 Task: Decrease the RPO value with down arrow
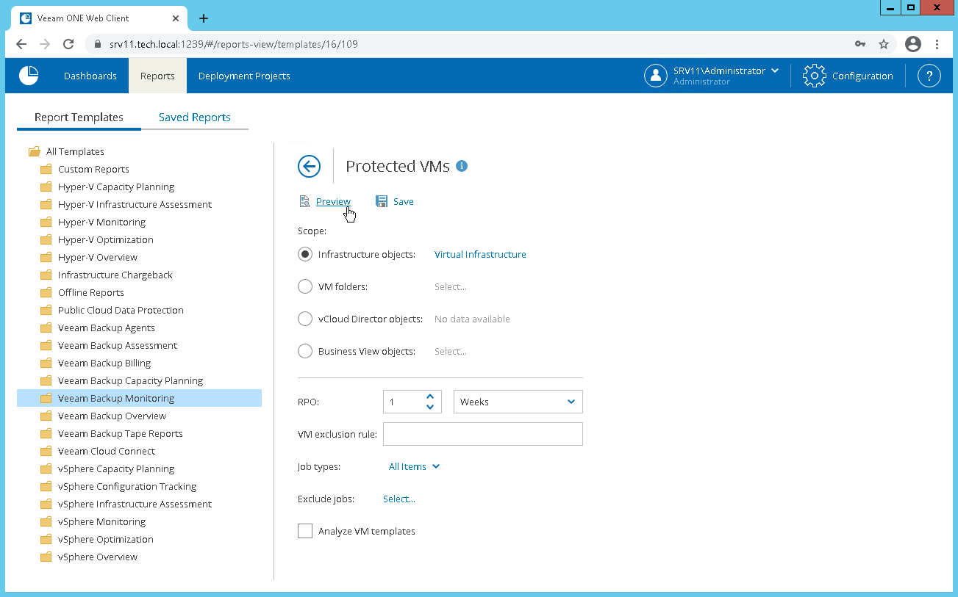430,407
